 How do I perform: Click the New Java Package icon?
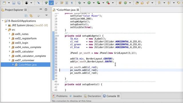coord(120,3)
